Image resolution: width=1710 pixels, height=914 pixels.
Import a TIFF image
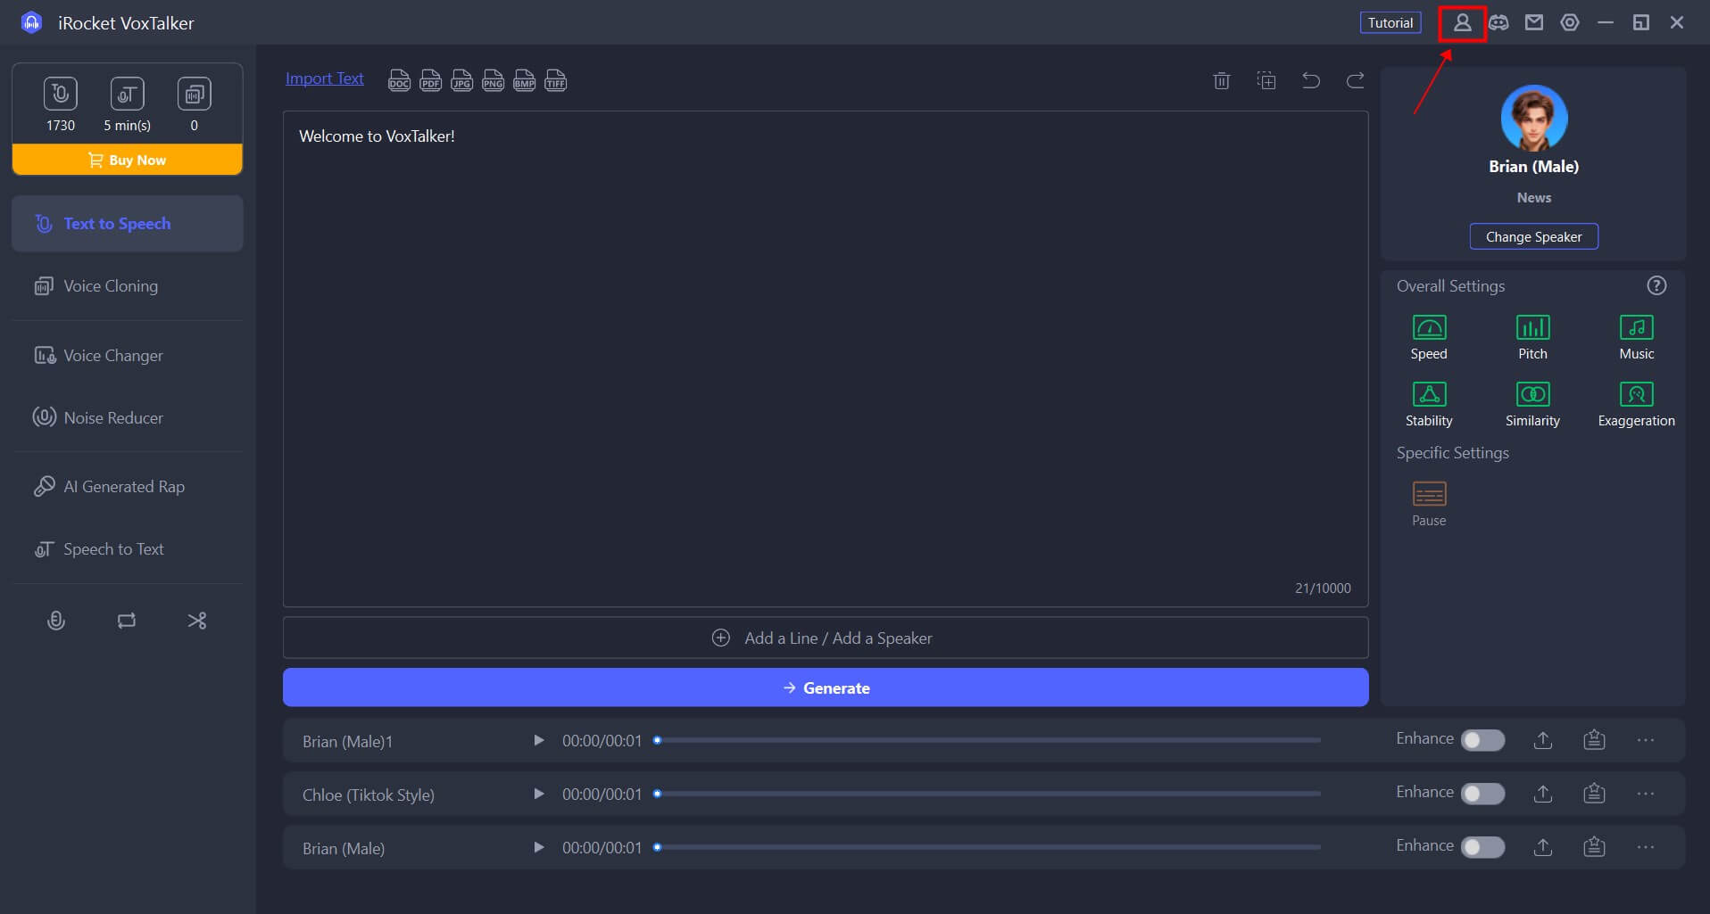555,80
